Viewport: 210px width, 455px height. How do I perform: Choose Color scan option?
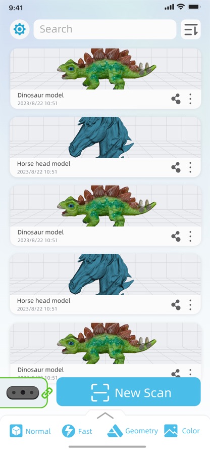click(x=182, y=431)
